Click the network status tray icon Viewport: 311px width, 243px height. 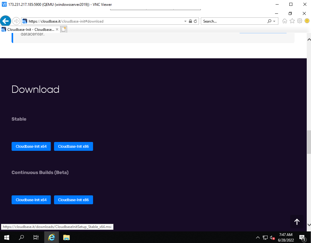(265, 238)
